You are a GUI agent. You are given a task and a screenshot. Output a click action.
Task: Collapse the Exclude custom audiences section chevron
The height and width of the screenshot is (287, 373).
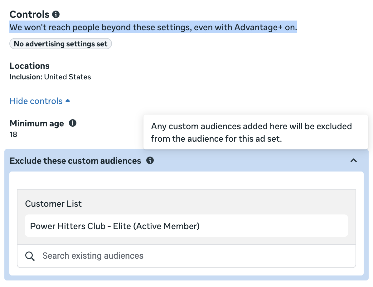353,161
